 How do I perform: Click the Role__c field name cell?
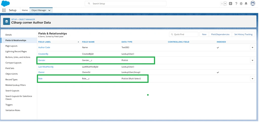click(x=86, y=78)
